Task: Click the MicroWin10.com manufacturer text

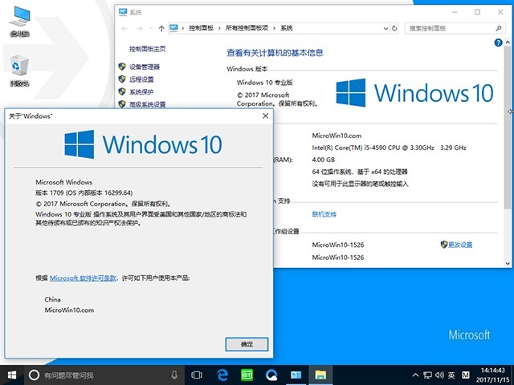Action: (x=337, y=136)
